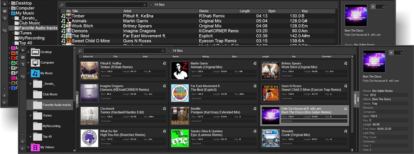Image resolution: width=414 pixels, height=154 pixels.
Task: Click the filter folder icon in front sidebar
Action: (x=23, y=64)
